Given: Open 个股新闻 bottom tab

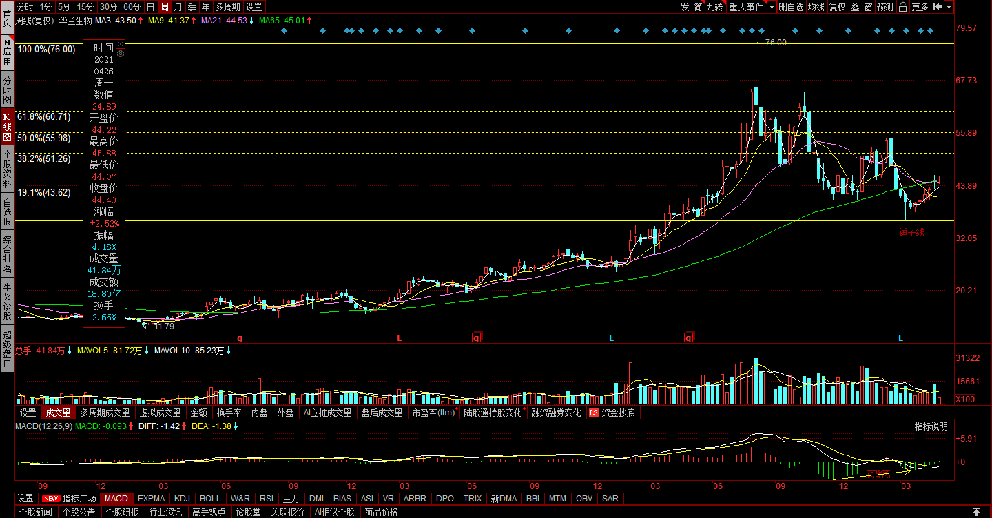Looking at the screenshot, I should point(36,512).
